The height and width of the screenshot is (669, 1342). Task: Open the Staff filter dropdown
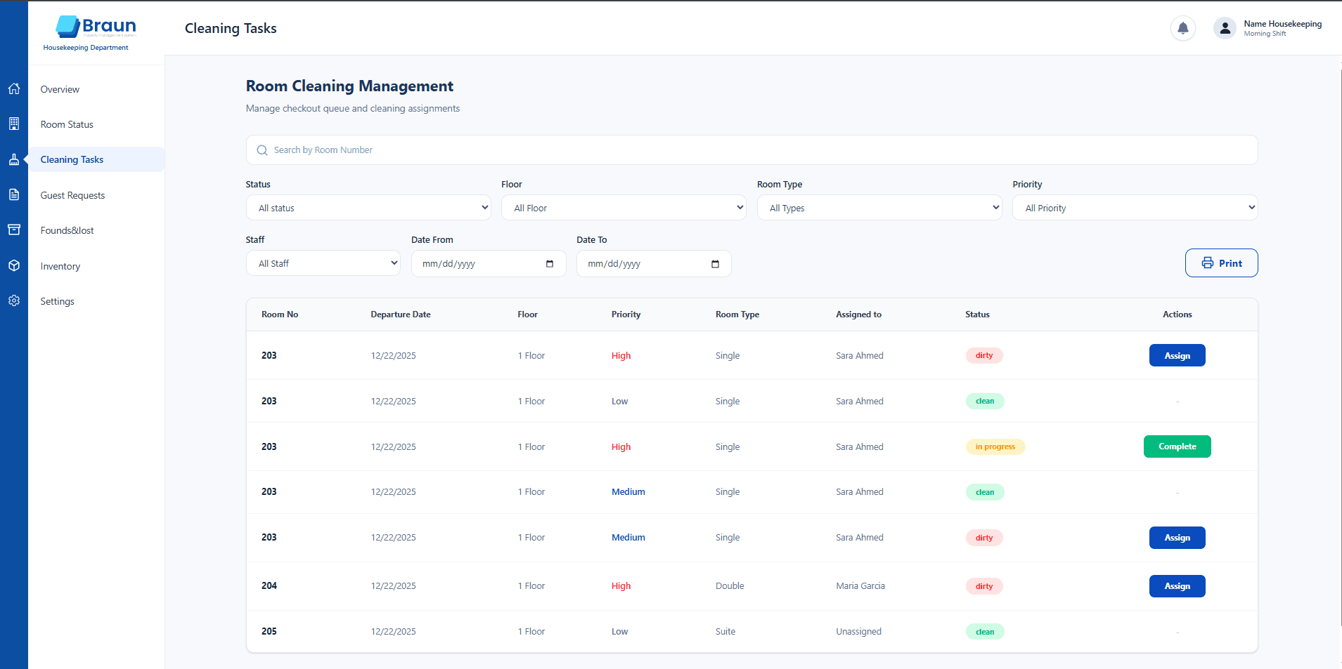[323, 263]
